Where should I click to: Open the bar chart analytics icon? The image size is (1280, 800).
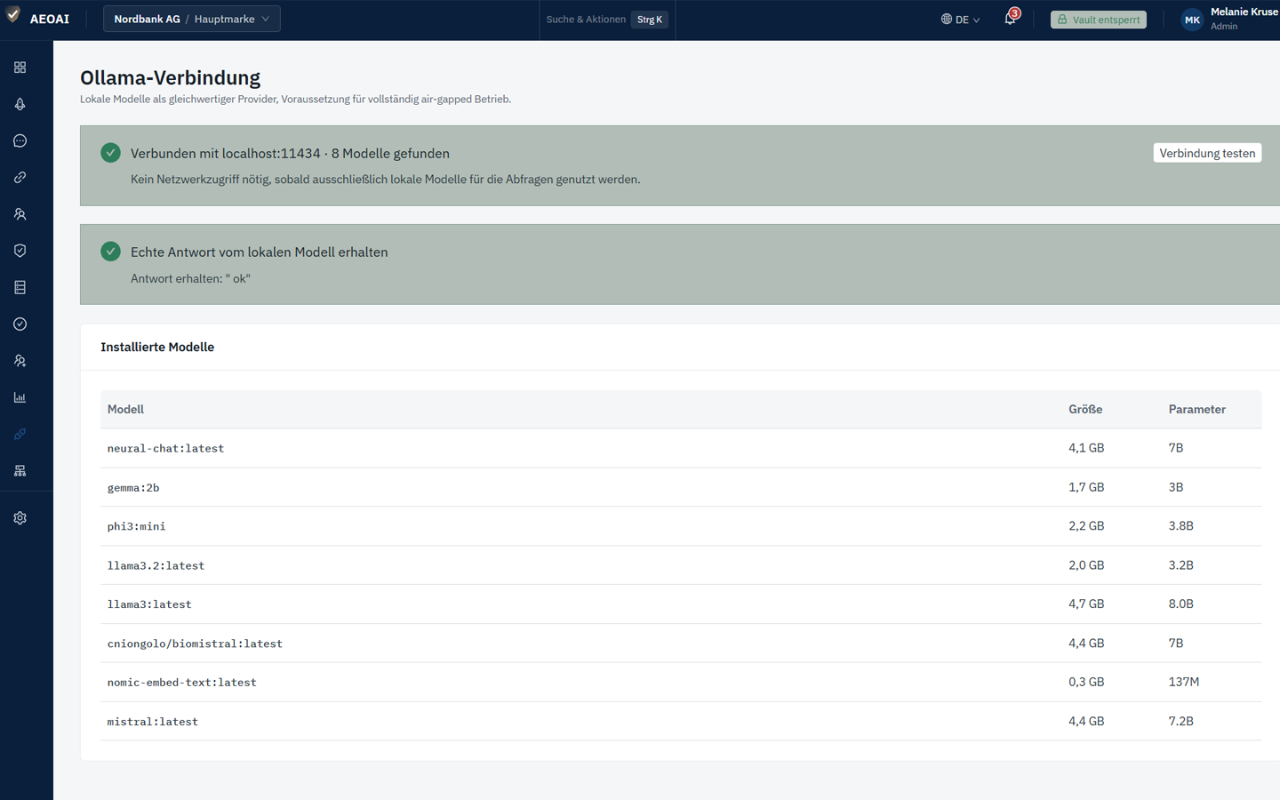coord(20,397)
